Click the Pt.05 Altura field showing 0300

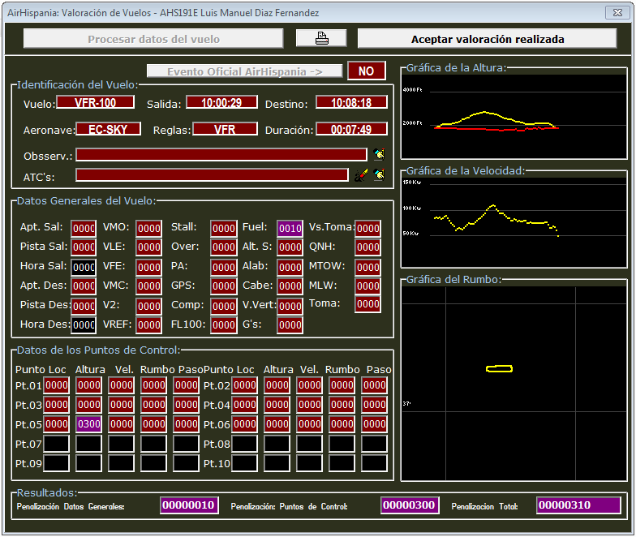click(x=88, y=423)
